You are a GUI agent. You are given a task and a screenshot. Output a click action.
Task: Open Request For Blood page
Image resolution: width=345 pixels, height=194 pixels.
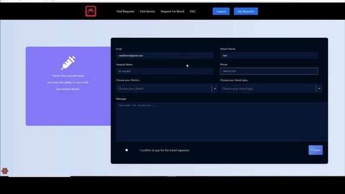[172, 11]
